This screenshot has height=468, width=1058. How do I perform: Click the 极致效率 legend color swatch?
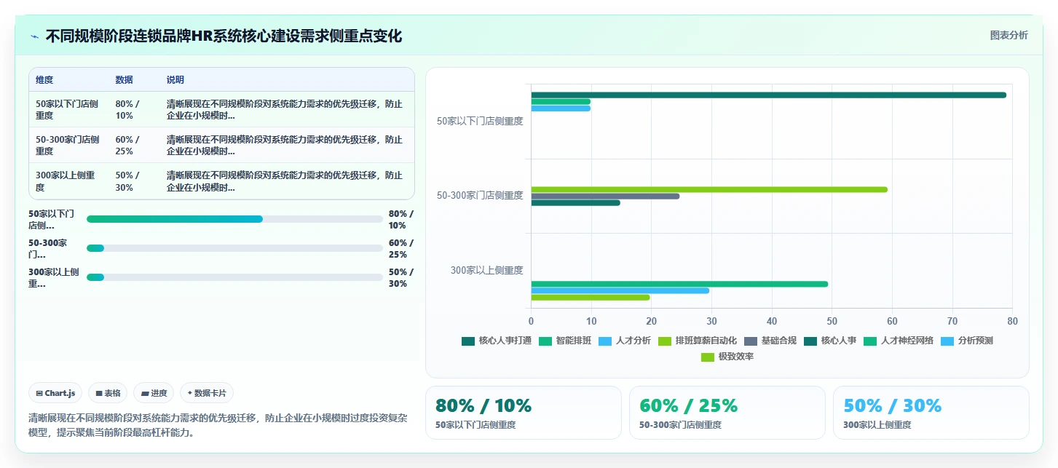click(707, 357)
